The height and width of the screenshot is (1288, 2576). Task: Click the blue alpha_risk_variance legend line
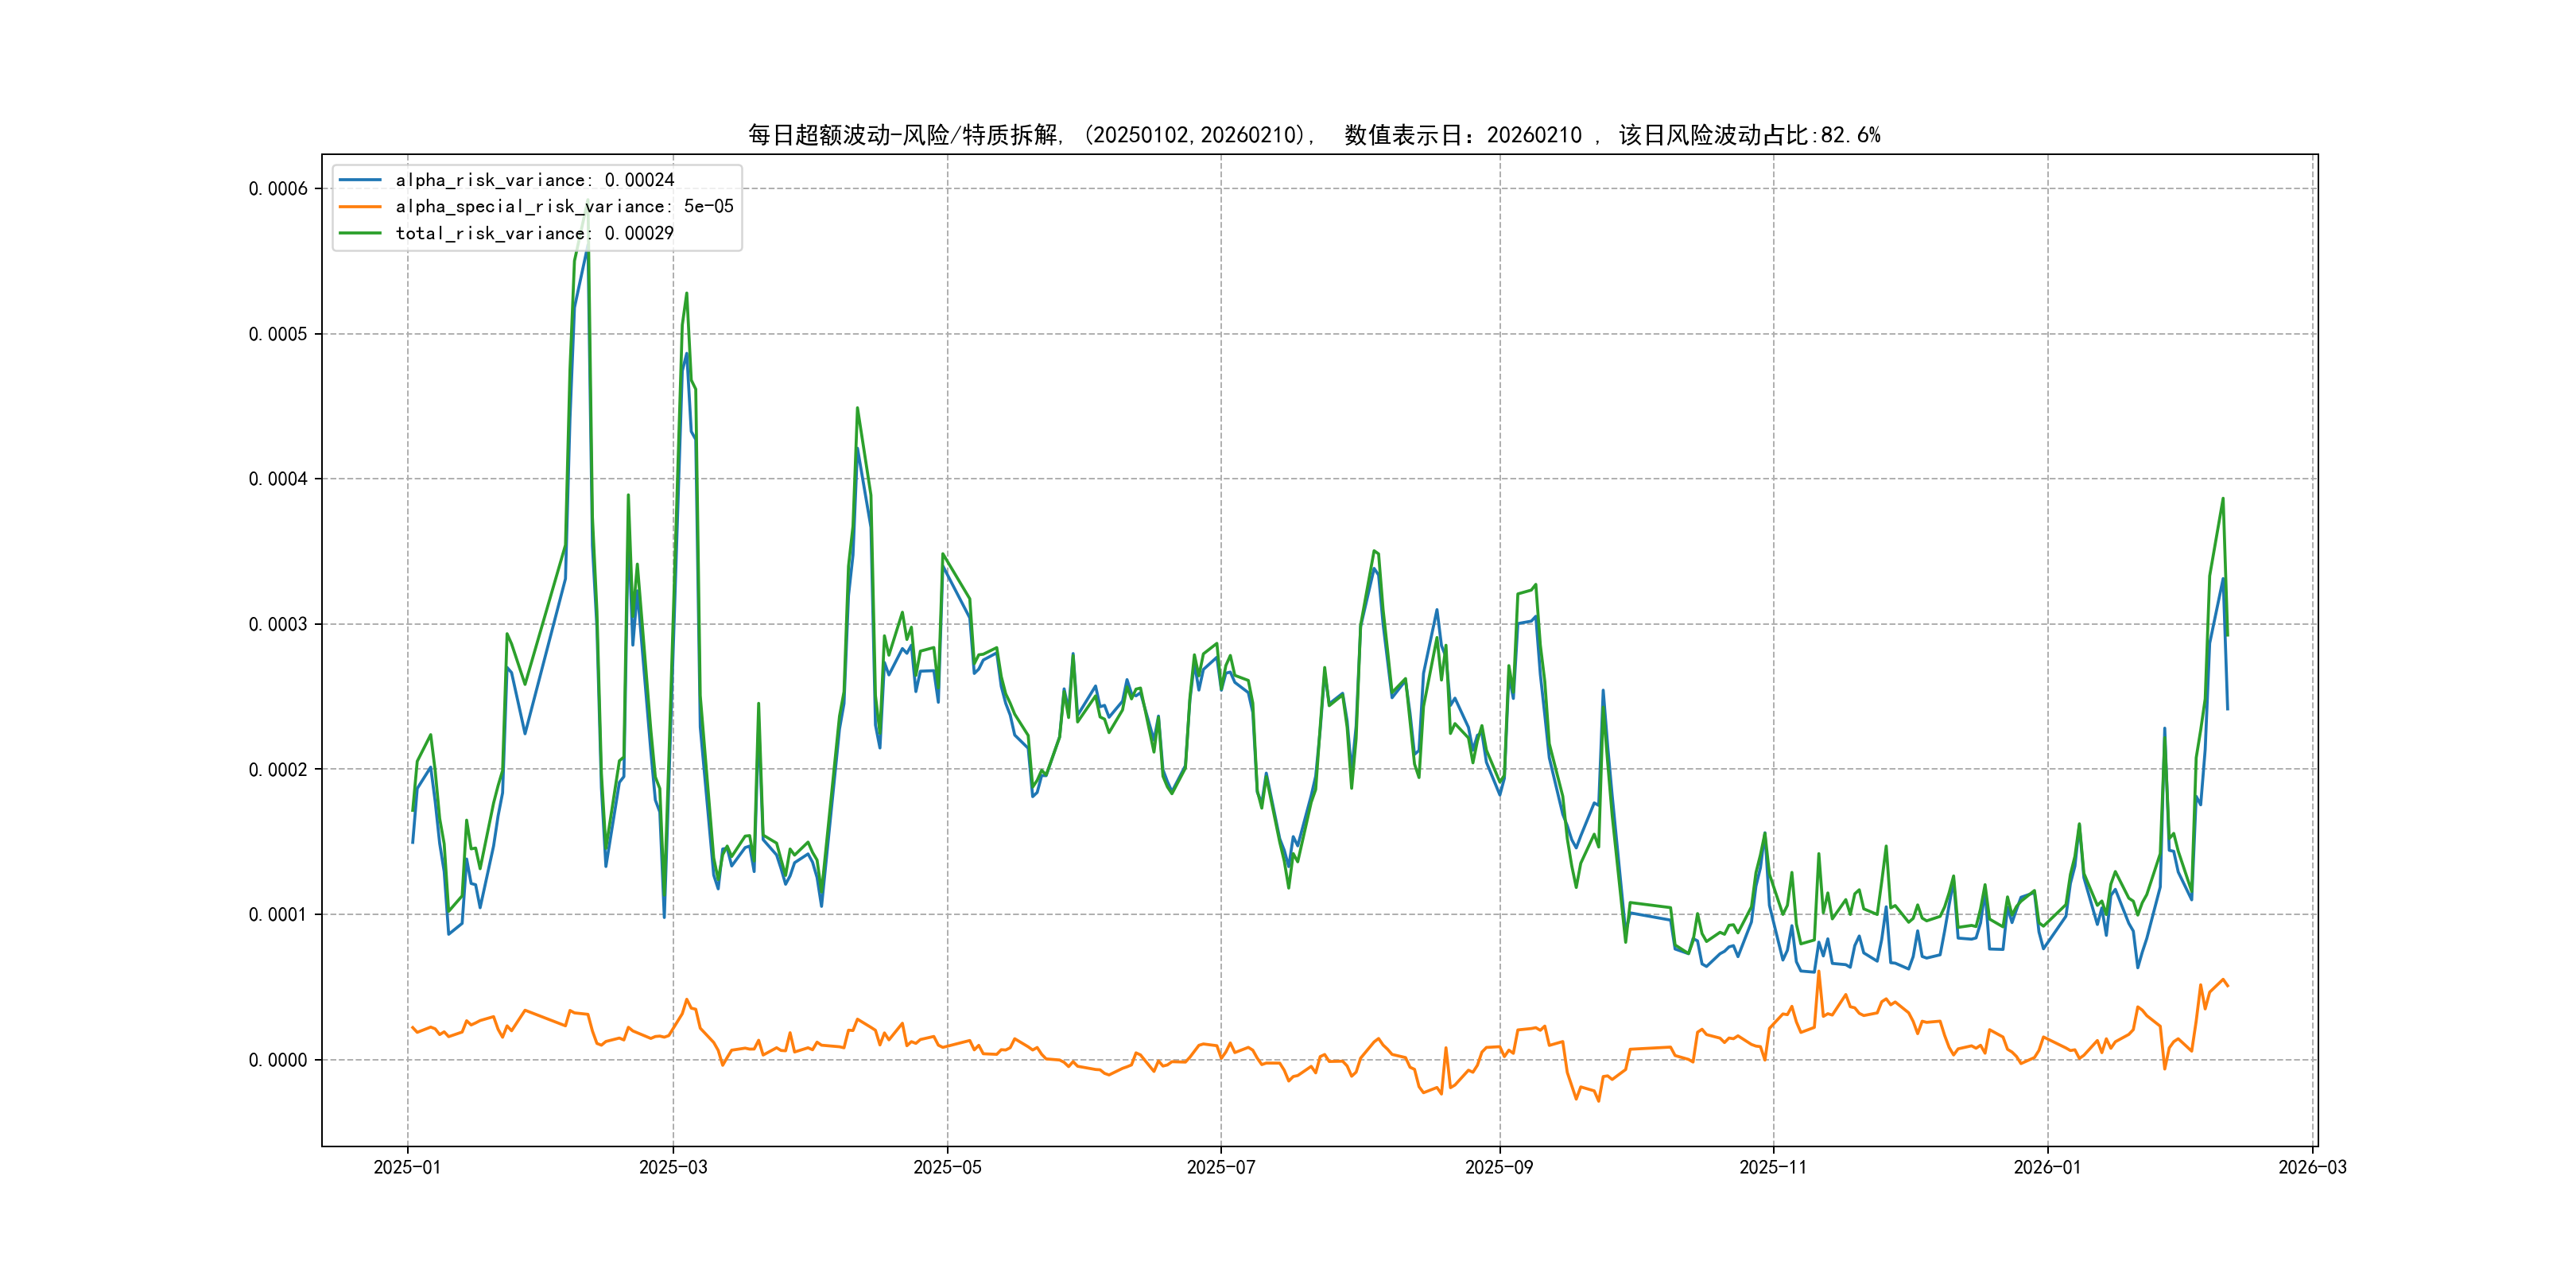(360, 180)
